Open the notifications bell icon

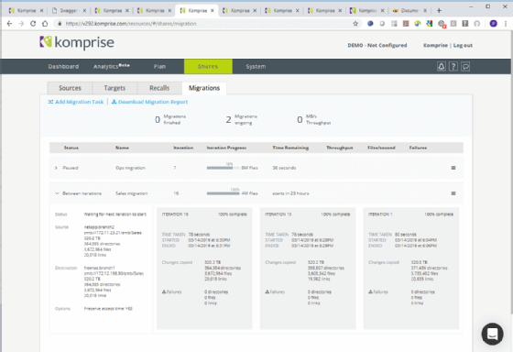[x=441, y=67]
